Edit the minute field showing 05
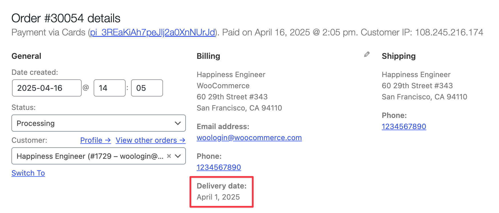The image size is (499, 213). pyautogui.click(x=147, y=88)
